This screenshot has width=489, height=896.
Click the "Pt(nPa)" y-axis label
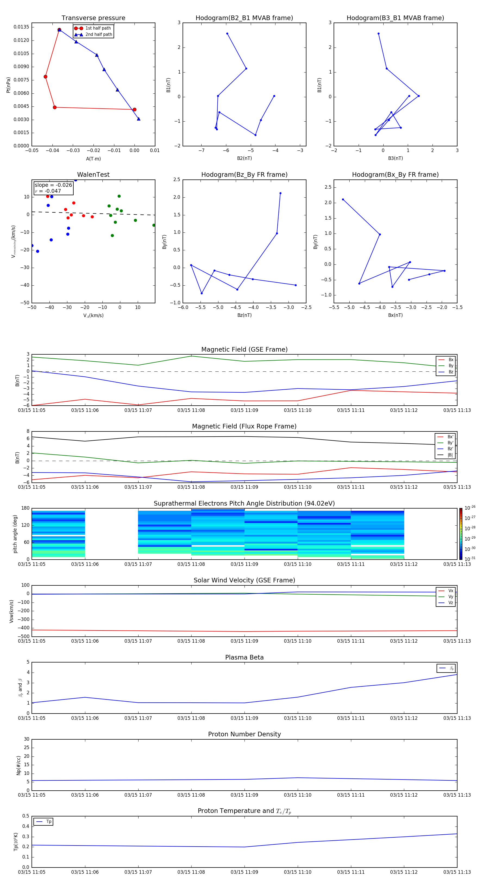tap(8, 84)
